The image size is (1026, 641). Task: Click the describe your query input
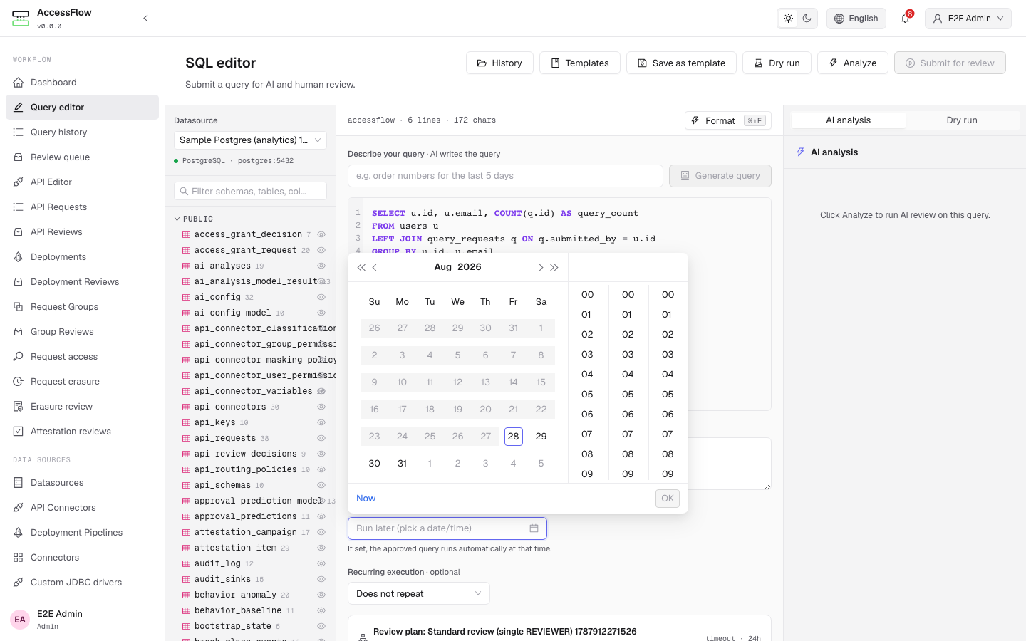(505, 176)
